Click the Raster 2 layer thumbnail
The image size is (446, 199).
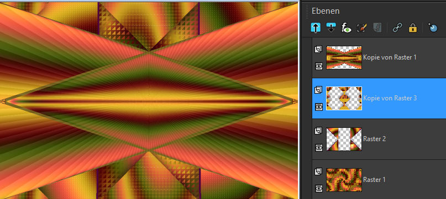point(344,139)
